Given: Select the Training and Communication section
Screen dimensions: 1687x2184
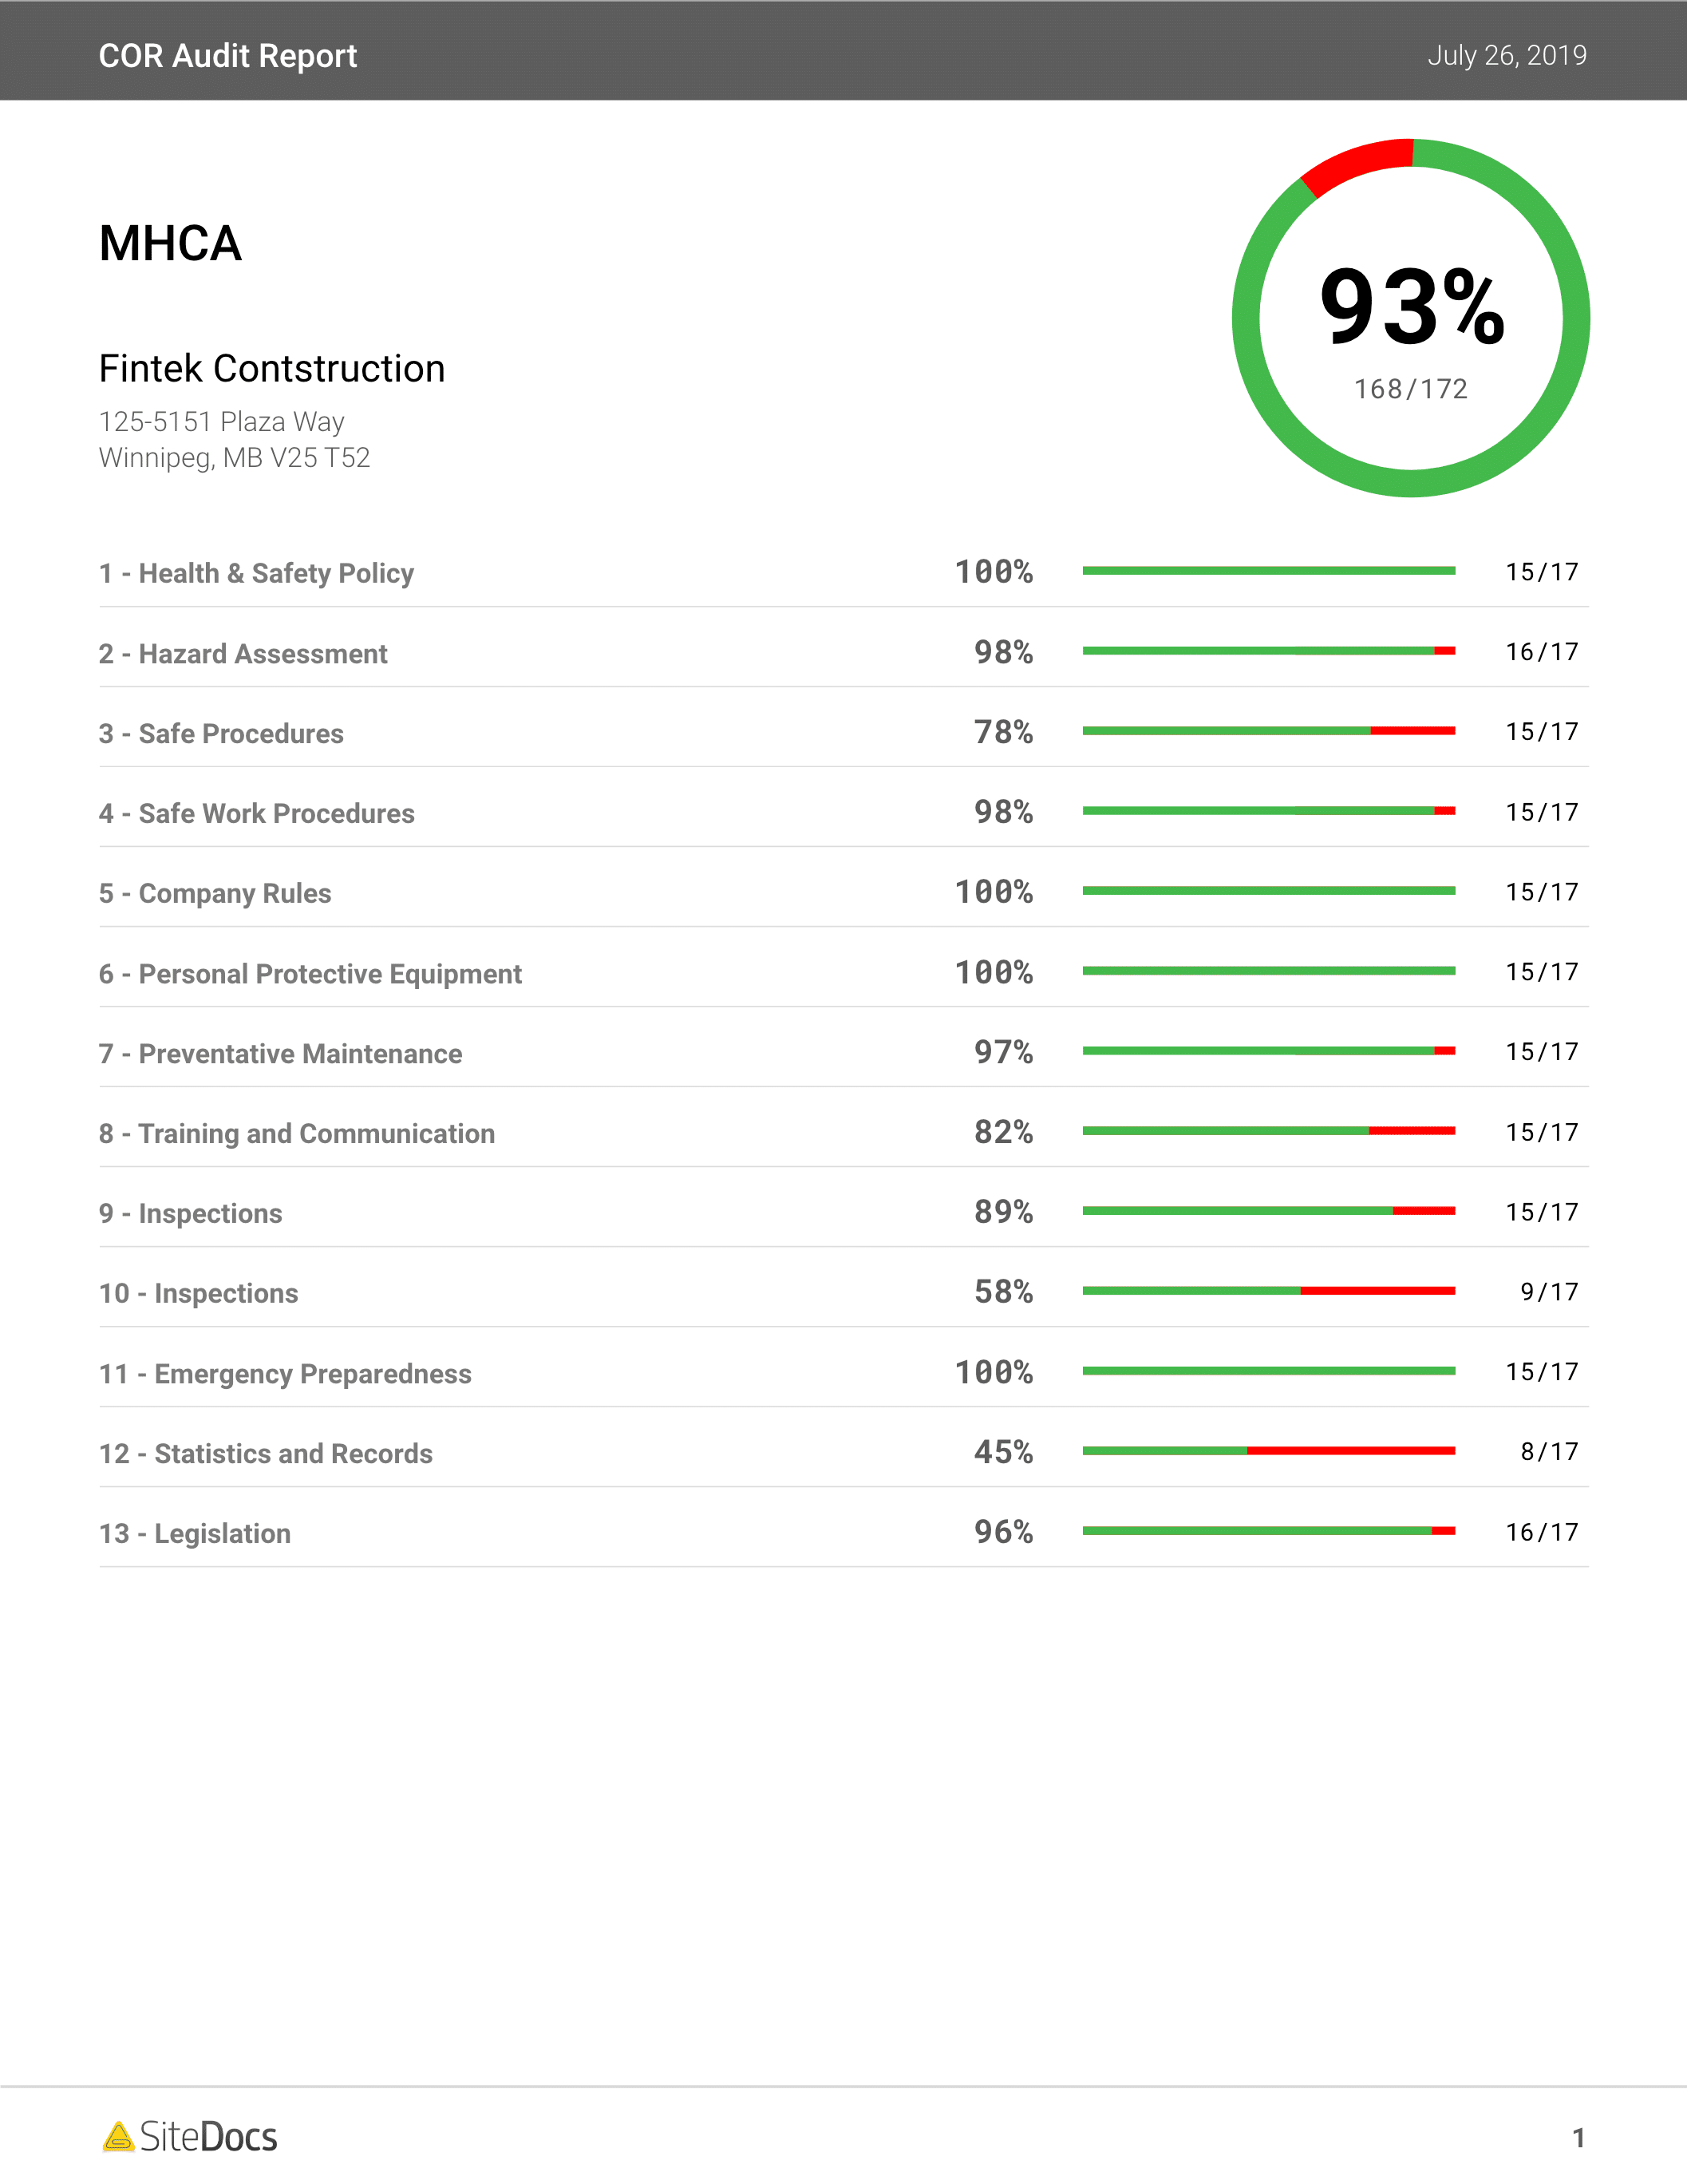Looking at the screenshot, I should coord(297,1134).
